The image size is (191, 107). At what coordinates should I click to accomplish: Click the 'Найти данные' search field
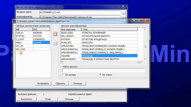(103, 70)
